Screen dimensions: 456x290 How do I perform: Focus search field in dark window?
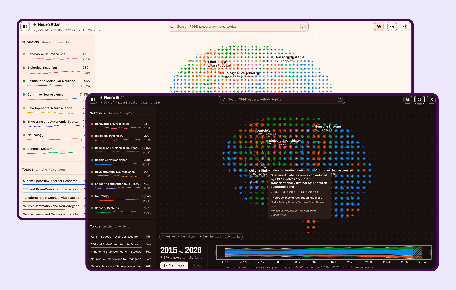[282, 99]
